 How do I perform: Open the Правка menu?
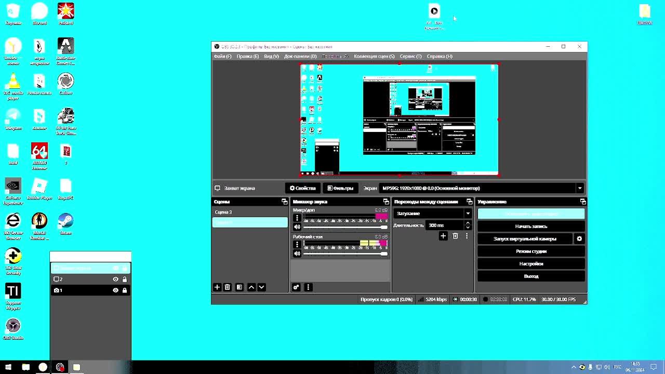point(247,56)
